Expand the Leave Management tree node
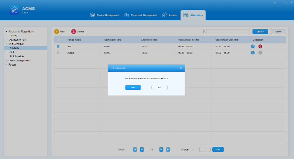The height and width of the screenshot is (159, 294). [x=6, y=60]
